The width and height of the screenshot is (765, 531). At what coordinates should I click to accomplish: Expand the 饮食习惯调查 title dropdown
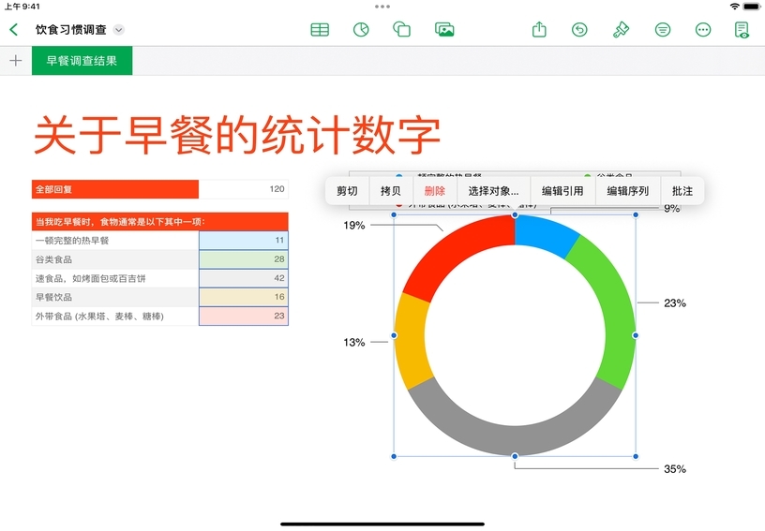tap(119, 30)
